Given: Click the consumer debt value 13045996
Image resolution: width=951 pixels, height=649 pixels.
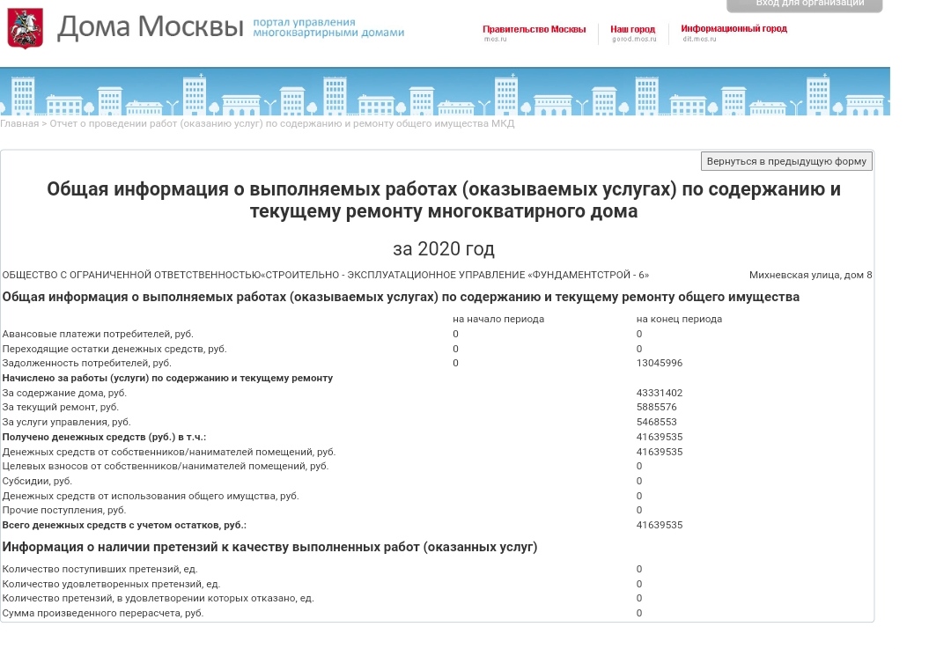Looking at the screenshot, I should tap(659, 363).
